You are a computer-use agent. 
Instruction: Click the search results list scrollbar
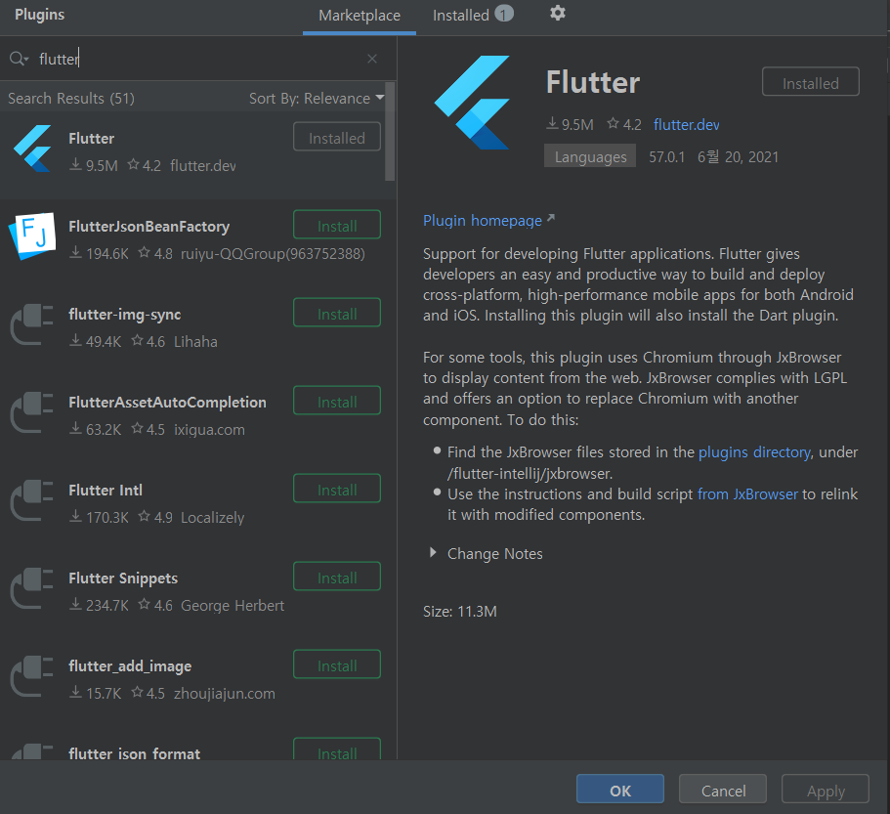point(390,132)
